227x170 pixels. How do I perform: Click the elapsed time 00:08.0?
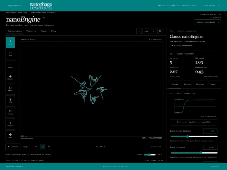coord(100,147)
